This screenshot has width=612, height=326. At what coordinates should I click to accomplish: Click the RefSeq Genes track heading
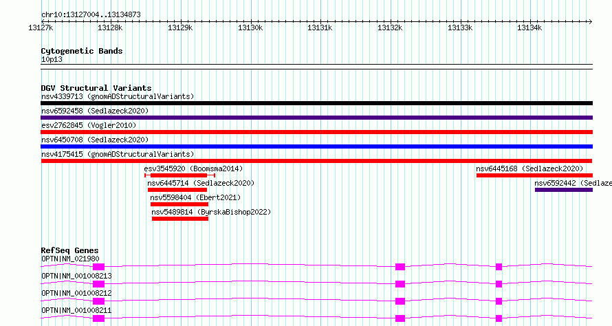pyautogui.click(x=70, y=250)
